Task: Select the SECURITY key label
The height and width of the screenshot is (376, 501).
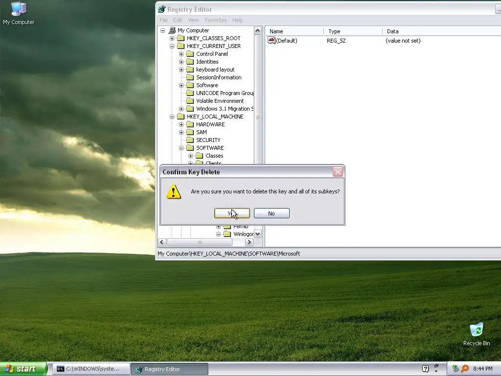Action: click(x=208, y=140)
